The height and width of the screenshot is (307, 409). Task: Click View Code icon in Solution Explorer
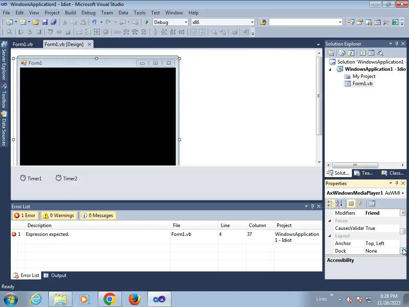pos(363,53)
